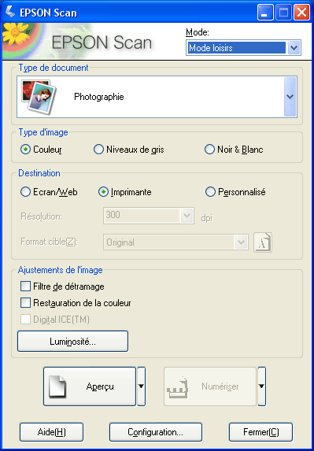Select Personnalisé destination option
The height and width of the screenshot is (451, 314).
[x=210, y=192]
